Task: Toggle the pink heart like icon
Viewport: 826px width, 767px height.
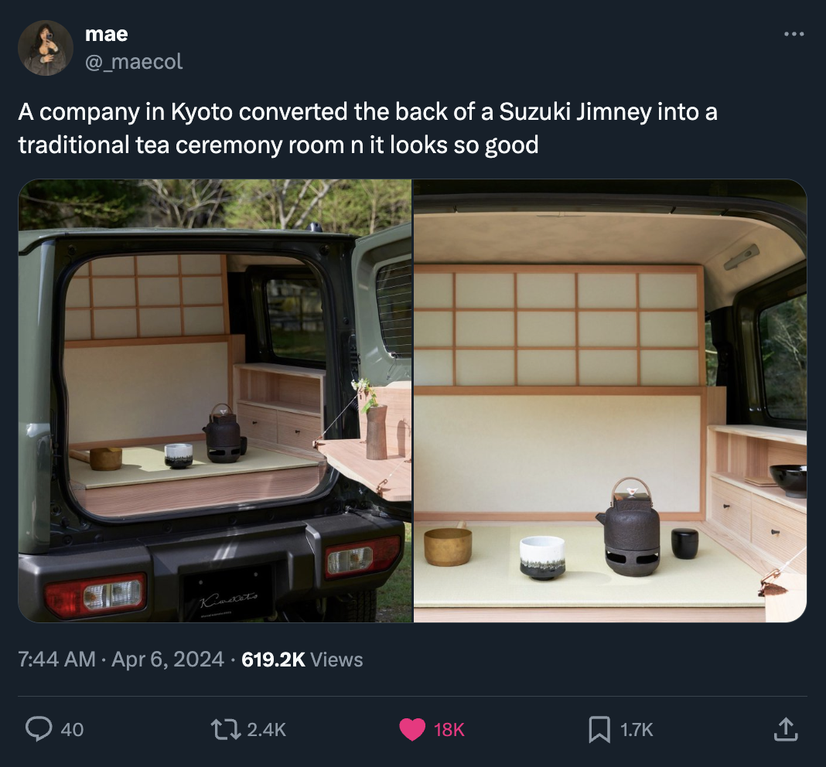Action: (412, 730)
